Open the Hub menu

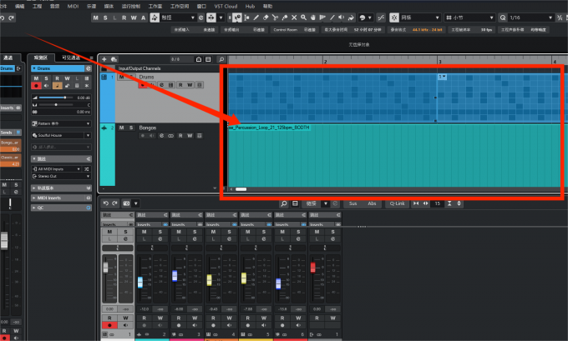250,6
